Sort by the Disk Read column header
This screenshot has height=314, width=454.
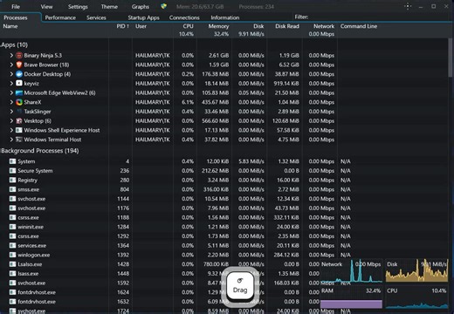(x=287, y=26)
